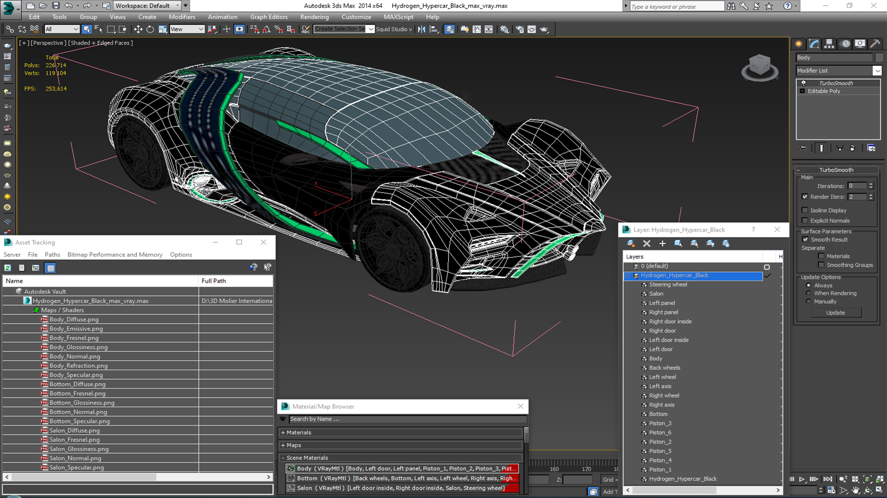Viewport: 887px width, 498px height.
Task: Open the Modifiers menu
Action: click(182, 17)
